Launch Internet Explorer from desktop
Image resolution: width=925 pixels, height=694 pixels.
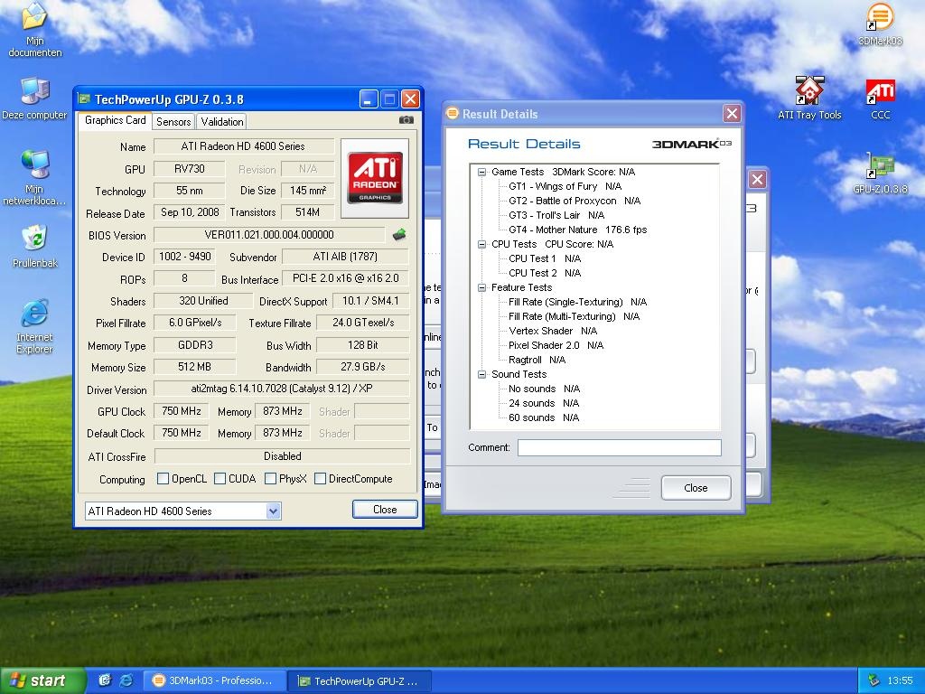point(34,314)
